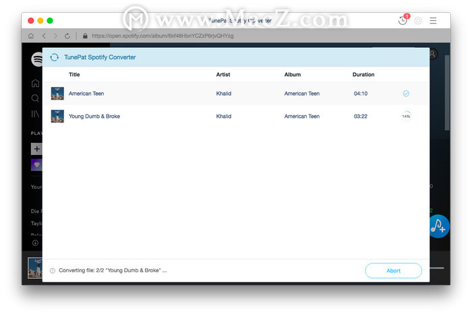This screenshot has height=316, width=472.
Task: Click the Young Dumb & Broke album thumbnail
Action: pyautogui.click(x=57, y=116)
